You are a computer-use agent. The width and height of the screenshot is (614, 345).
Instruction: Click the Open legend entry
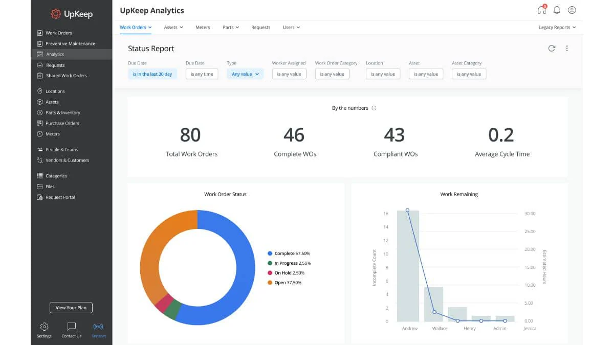(284, 283)
